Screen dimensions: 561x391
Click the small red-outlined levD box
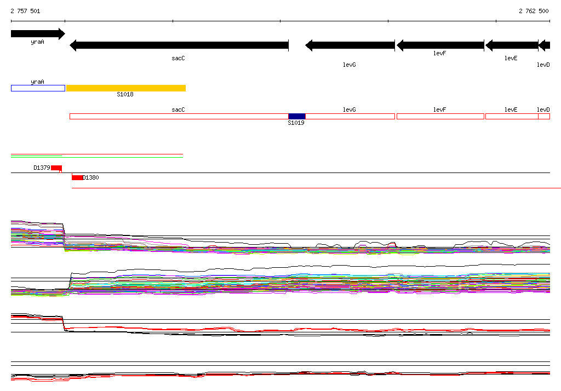(544, 116)
